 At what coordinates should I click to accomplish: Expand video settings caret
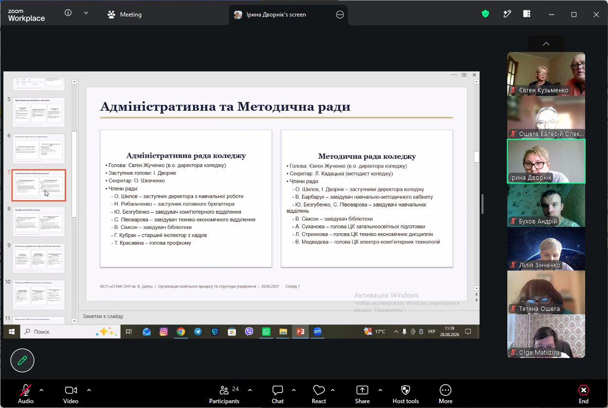point(89,390)
